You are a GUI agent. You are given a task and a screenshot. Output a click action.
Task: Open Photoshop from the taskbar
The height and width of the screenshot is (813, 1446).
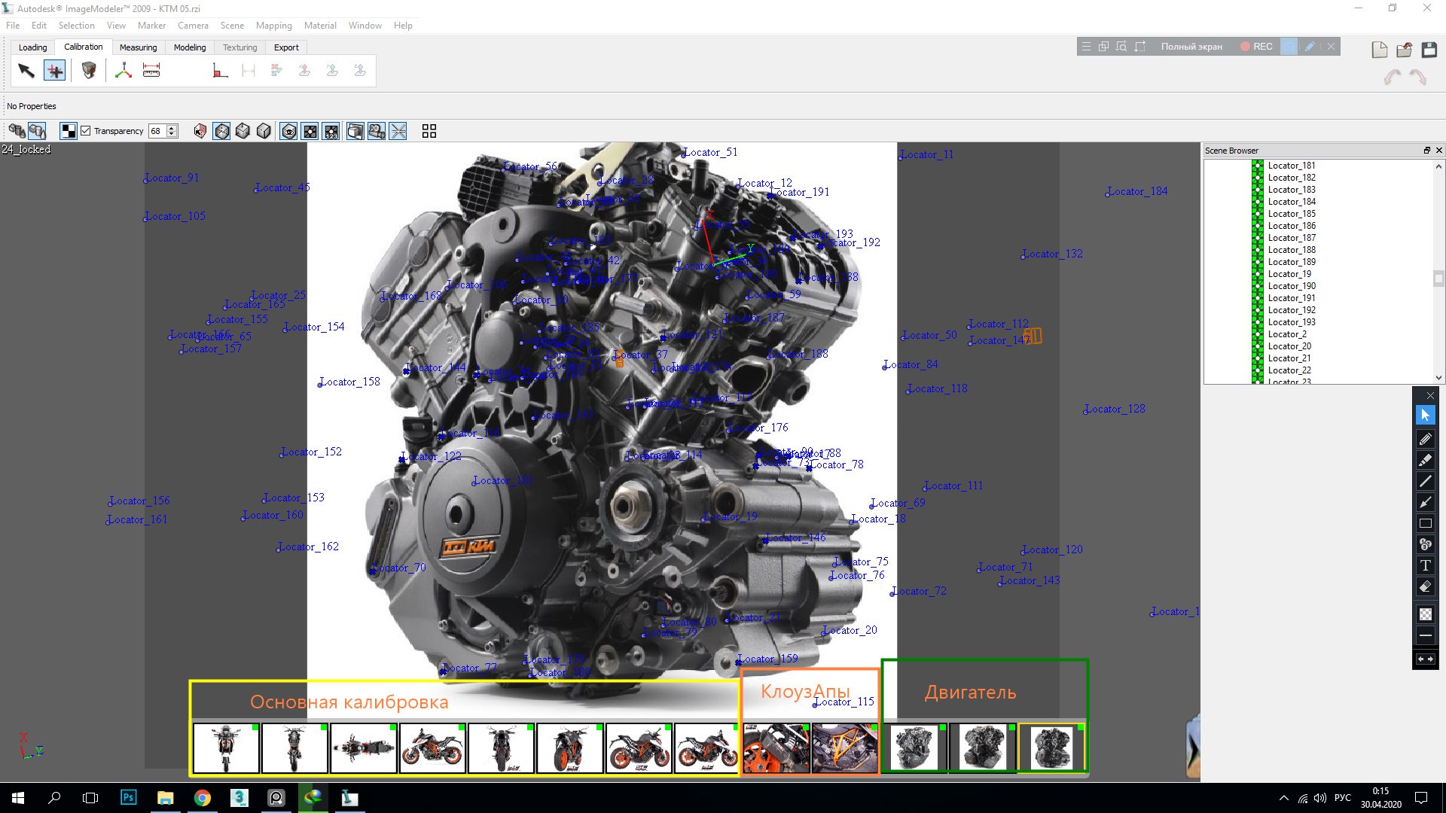tap(128, 797)
